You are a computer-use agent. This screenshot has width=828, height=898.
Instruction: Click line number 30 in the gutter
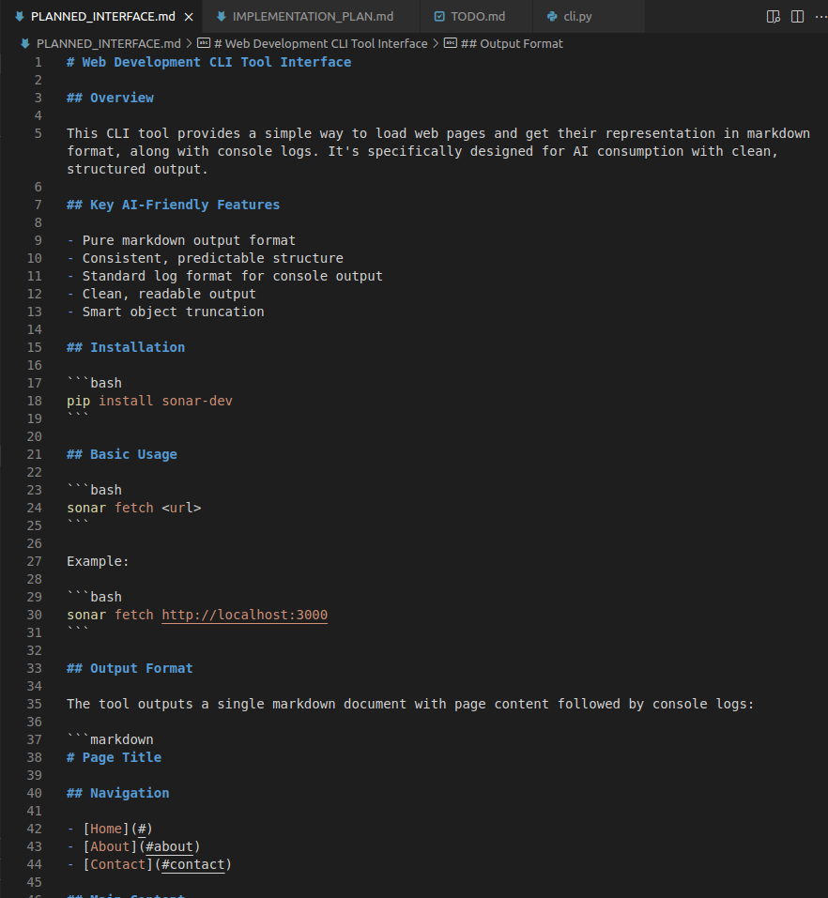[35, 615]
